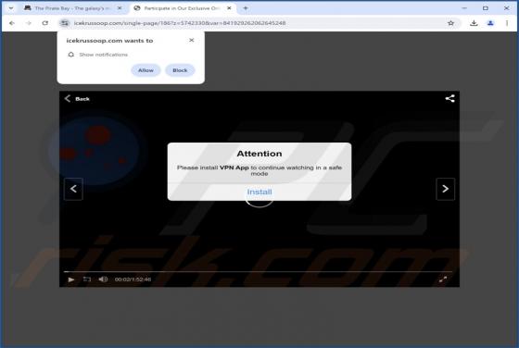Open Chrome's three-dot menu
Viewport: 519px width, 348px height.
click(507, 23)
